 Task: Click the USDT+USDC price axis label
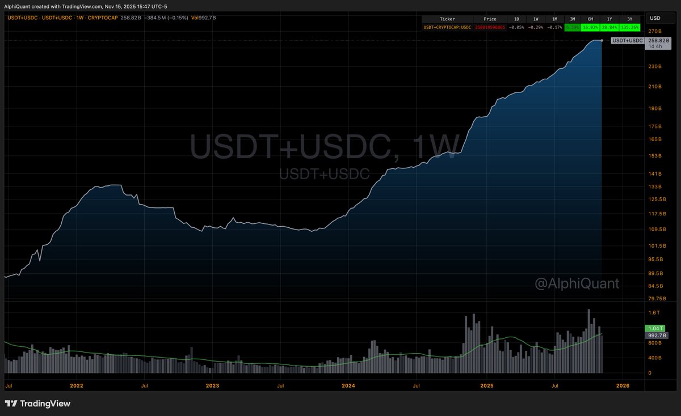(x=627, y=40)
